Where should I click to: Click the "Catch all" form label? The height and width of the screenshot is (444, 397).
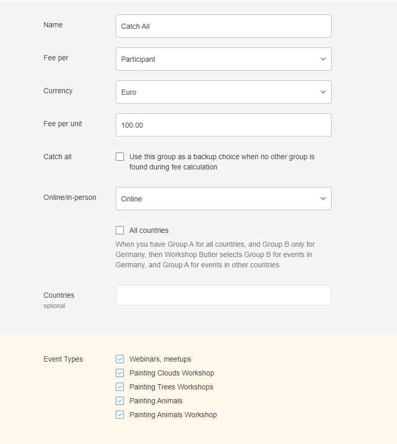pyautogui.click(x=58, y=157)
